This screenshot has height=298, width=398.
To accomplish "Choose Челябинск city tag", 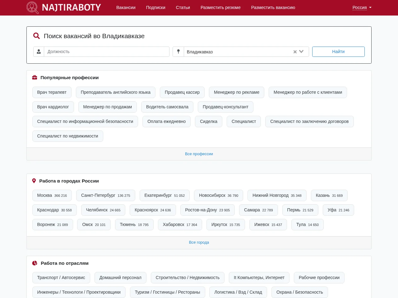I will tap(103, 210).
